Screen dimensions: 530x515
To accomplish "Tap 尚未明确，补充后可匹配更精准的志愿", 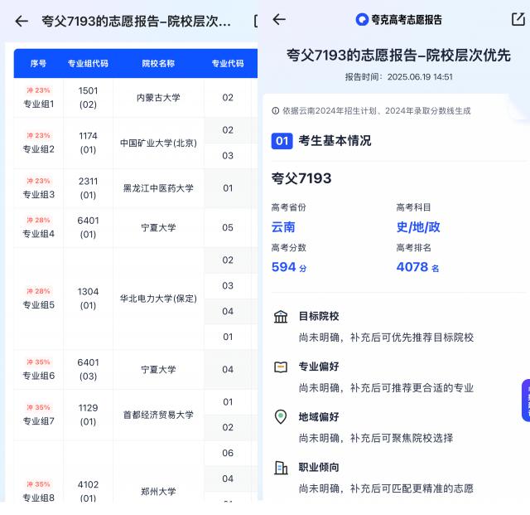I will click(387, 488).
